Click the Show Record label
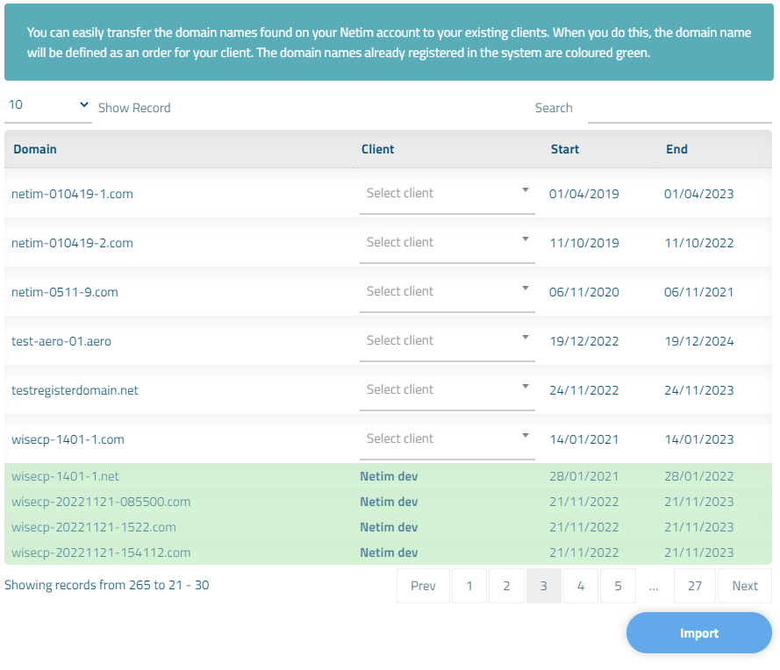 134,108
